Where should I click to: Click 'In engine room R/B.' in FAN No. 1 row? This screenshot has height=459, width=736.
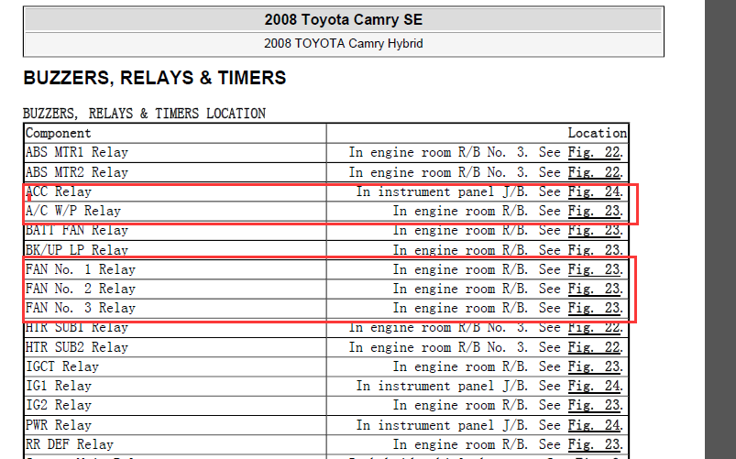click(460, 270)
